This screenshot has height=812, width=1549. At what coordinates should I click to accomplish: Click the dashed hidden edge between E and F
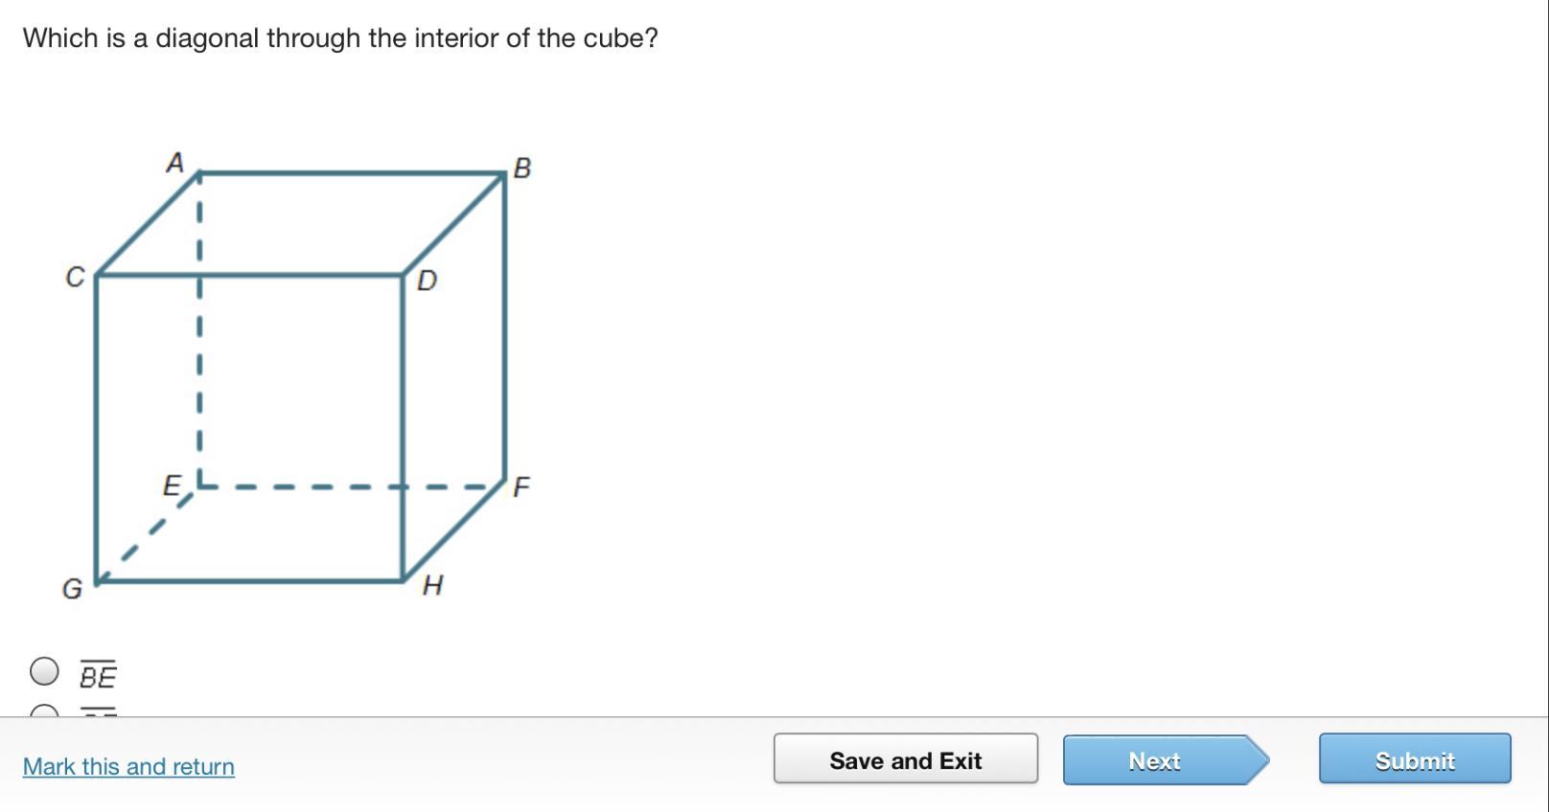pos(351,486)
